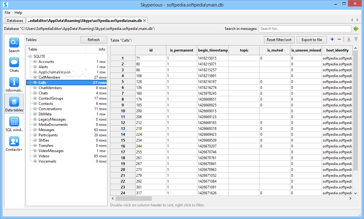This screenshot has width=364, height=219.
Task: Select the VideoMessages table in tree
Action: pos(51,151)
